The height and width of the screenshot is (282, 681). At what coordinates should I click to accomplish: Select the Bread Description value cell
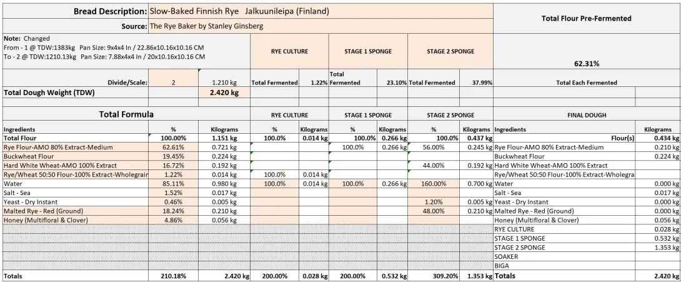pos(320,11)
